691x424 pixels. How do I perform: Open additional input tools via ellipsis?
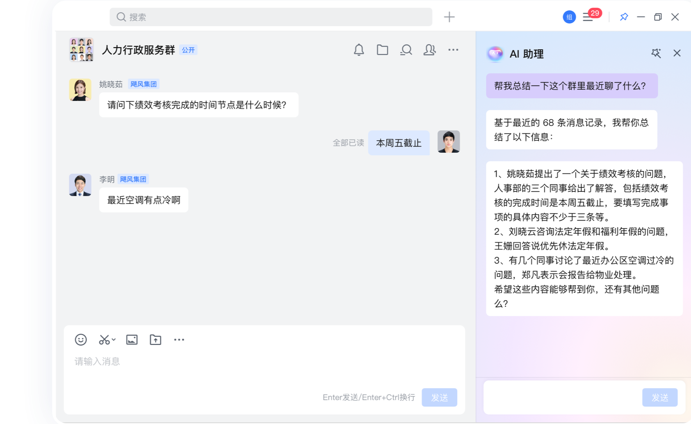[x=179, y=340]
